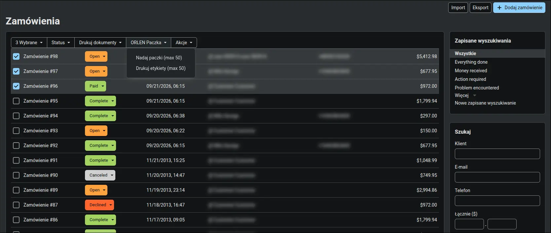Change the Canceled status of Zamówienie #90
This screenshot has height=233, width=551.
100,175
